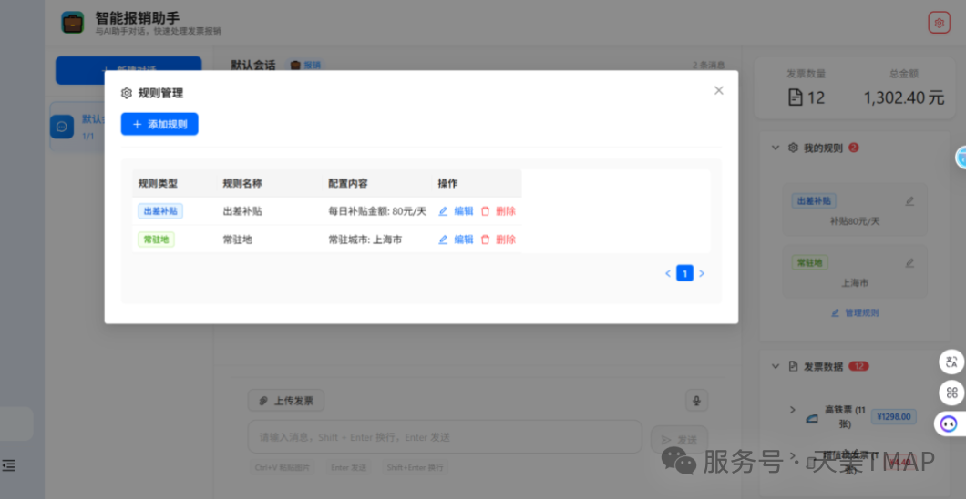The width and height of the screenshot is (966, 500).
Task: Edit the 出差补贴 card pencil icon in sidebar
Action: [x=909, y=200]
